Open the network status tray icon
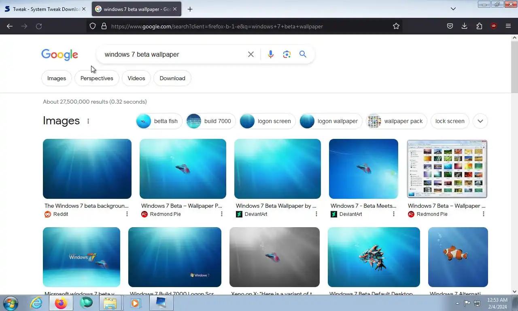The width and height of the screenshot is (518, 311). click(x=477, y=303)
